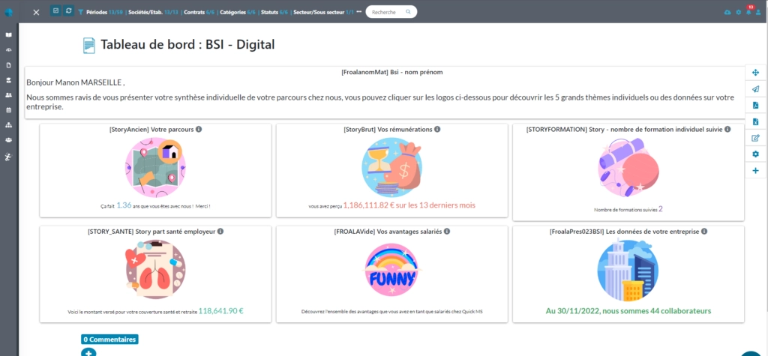This screenshot has width=768, height=356.
Task: Open the calendar icon in left sidebar
Action: click(8, 110)
